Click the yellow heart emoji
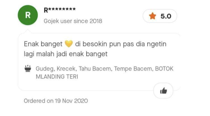The height and width of the screenshot is (116, 210). click(x=69, y=44)
